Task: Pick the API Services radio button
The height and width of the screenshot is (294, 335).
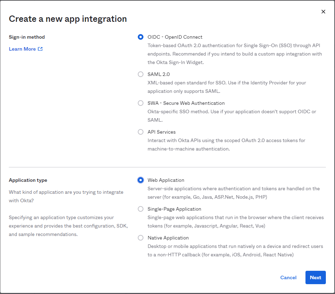Action: [x=140, y=132]
